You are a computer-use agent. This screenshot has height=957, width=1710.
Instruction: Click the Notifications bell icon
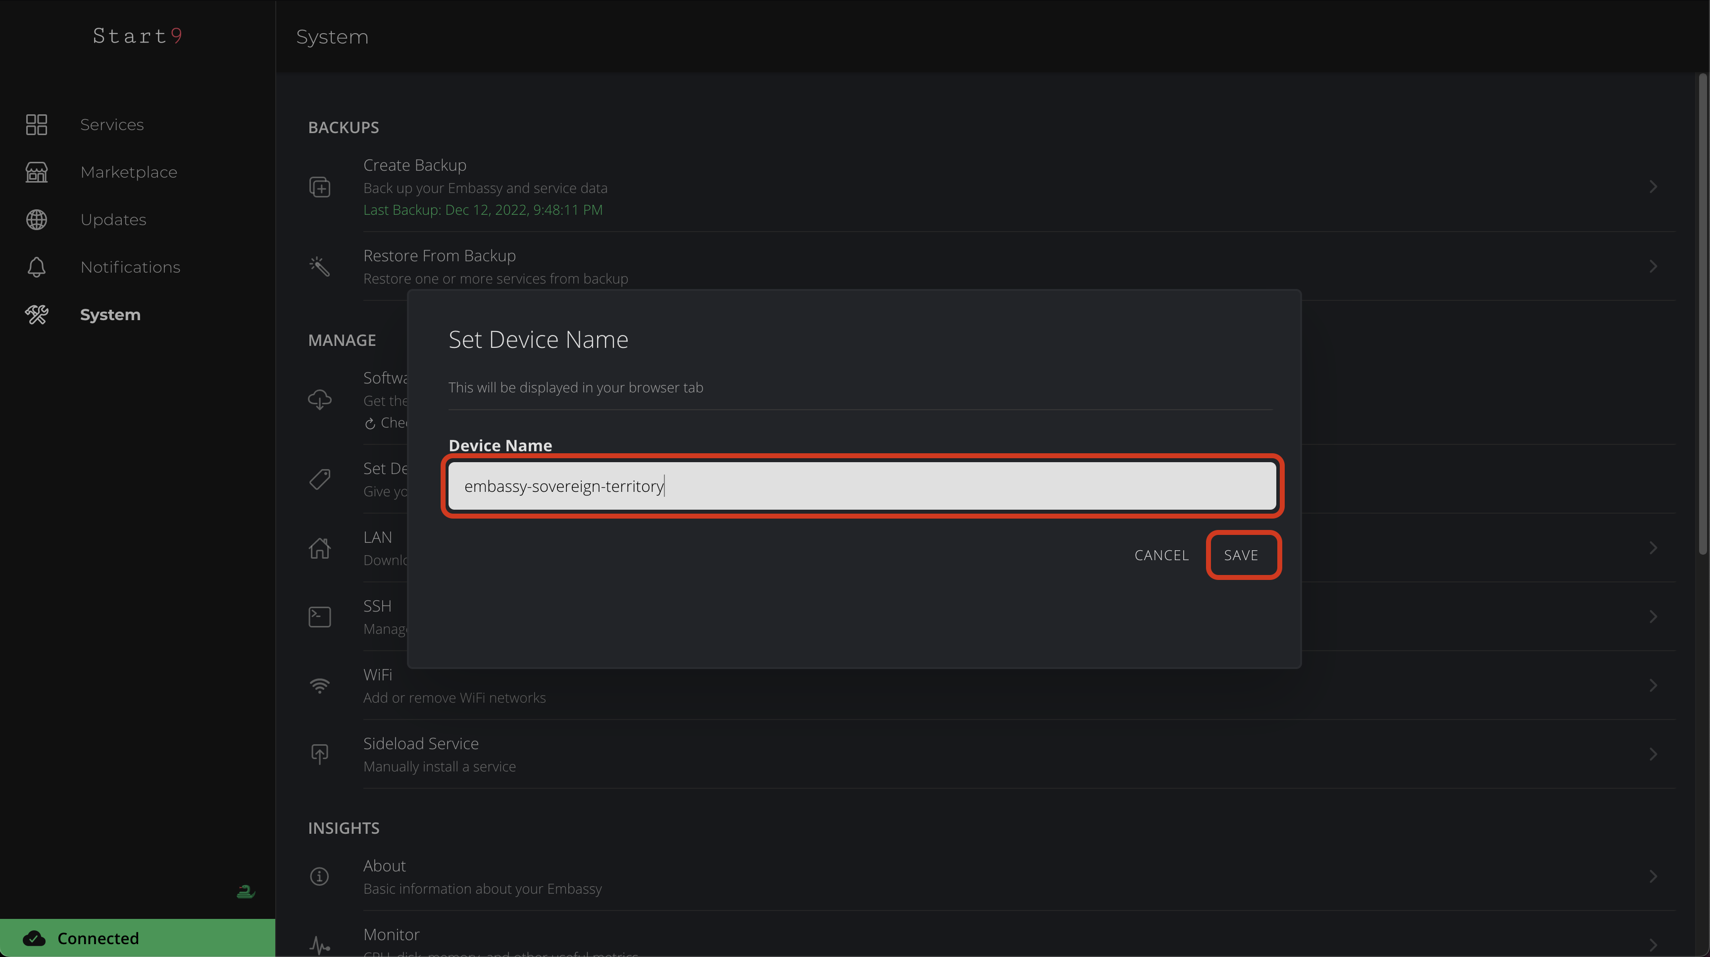[x=37, y=268]
